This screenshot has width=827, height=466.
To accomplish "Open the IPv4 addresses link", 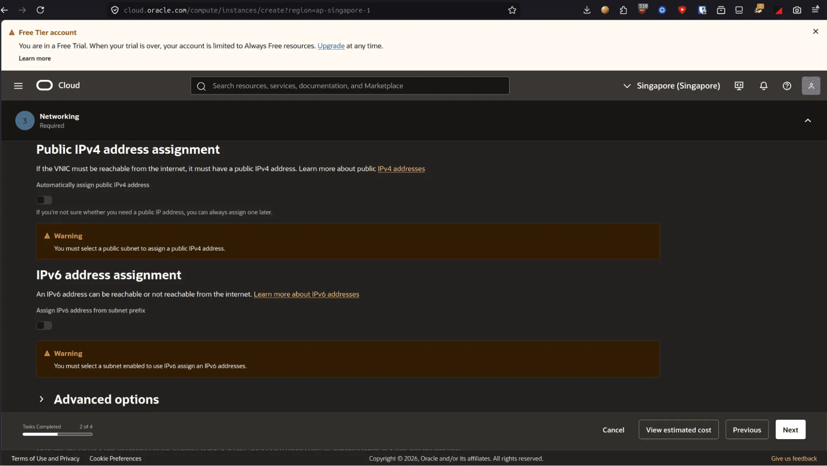I will click(401, 169).
